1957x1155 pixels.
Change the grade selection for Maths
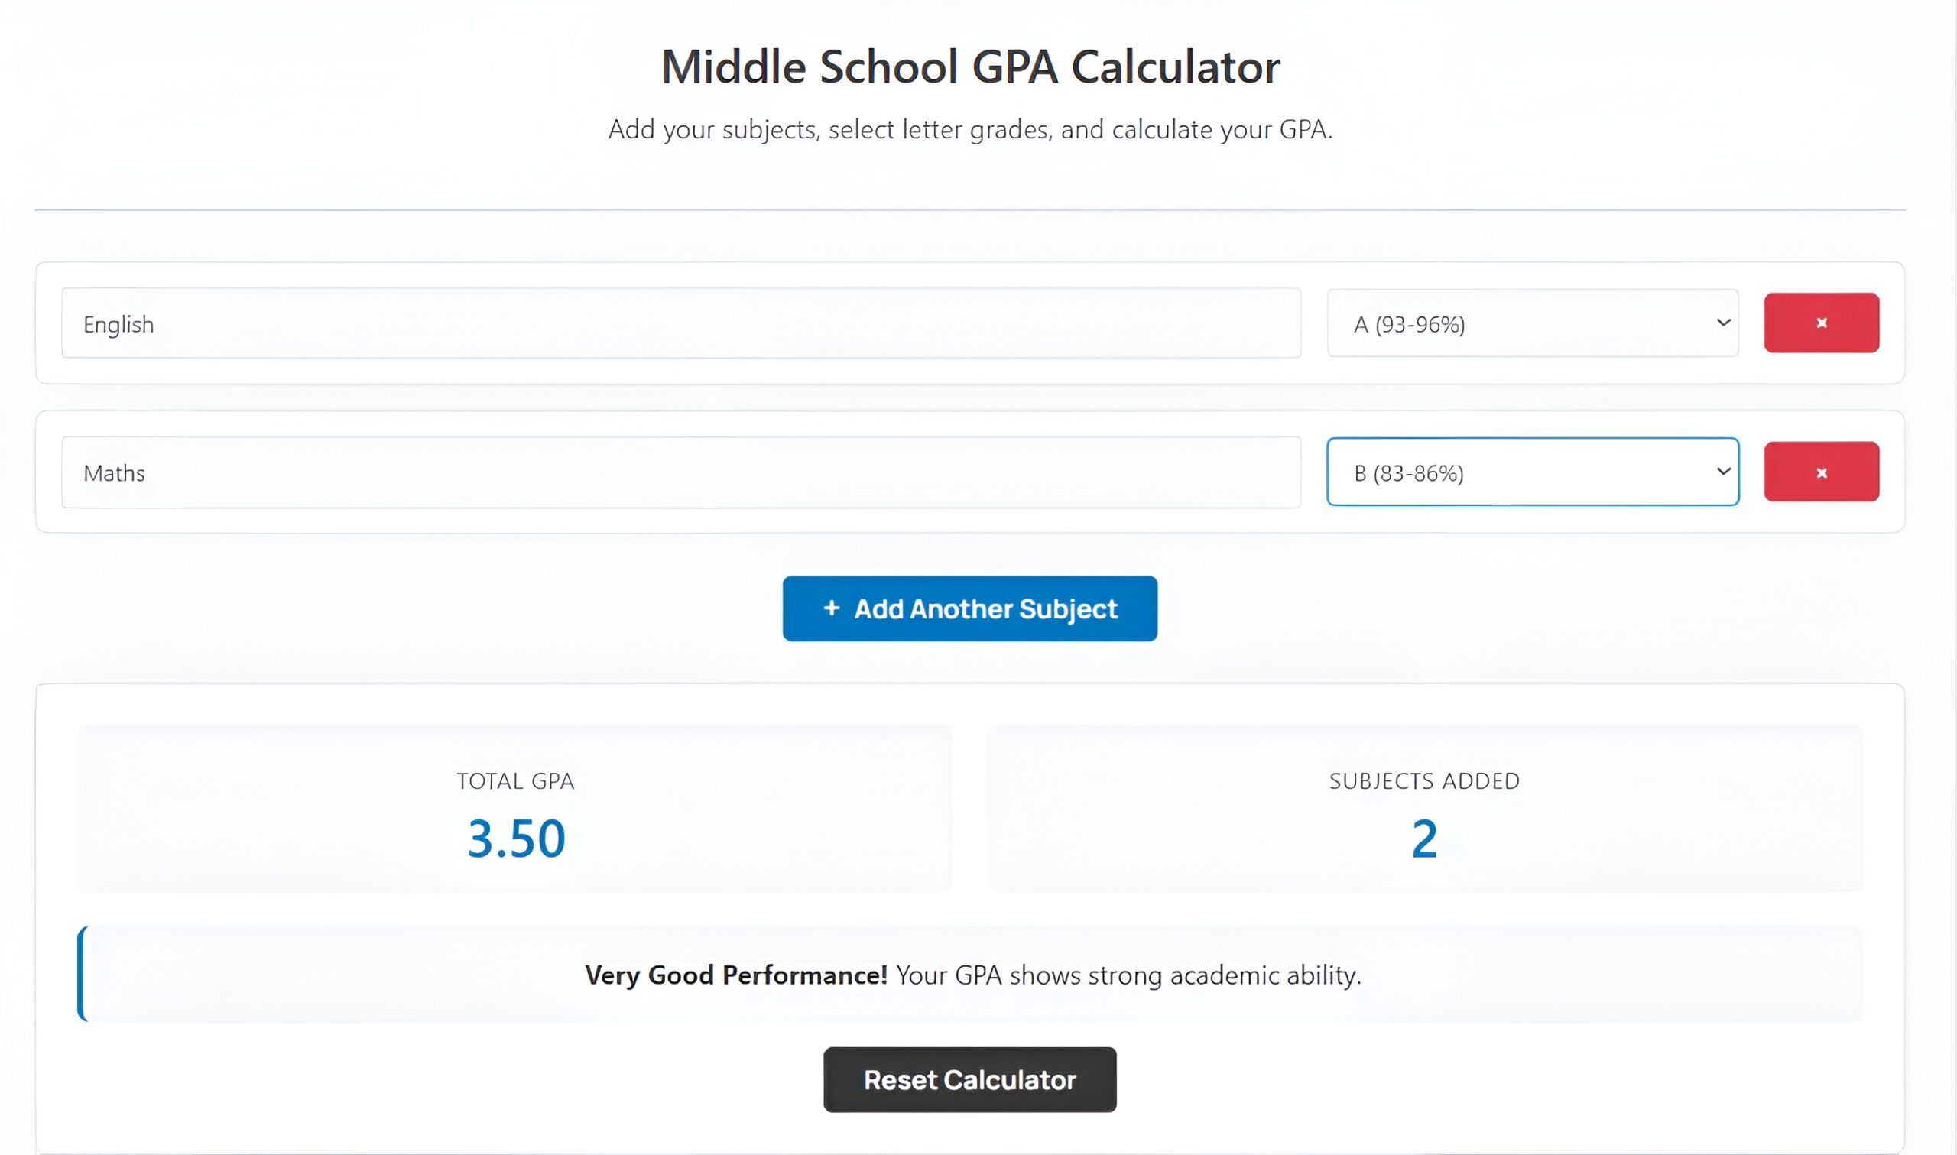tap(1530, 472)
